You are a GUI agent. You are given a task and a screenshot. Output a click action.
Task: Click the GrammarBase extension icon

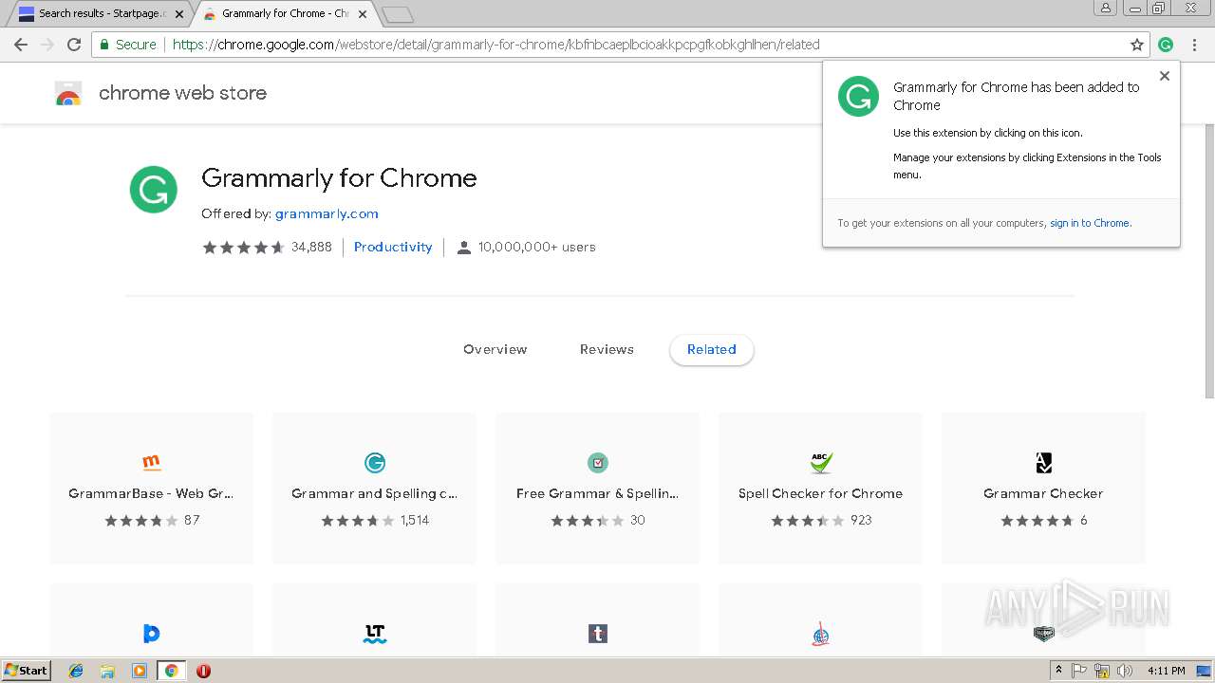click(x=151, y=463)
